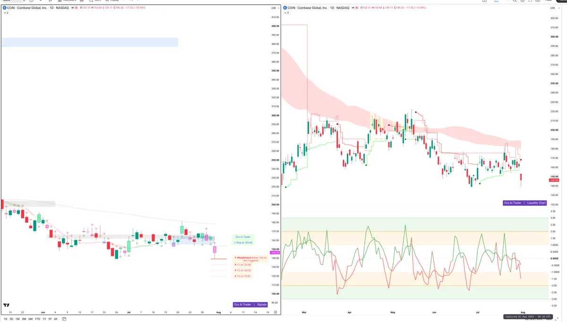
Task: Select the 5Y time range
Action: pyautogui.click(x=50, y=319)
